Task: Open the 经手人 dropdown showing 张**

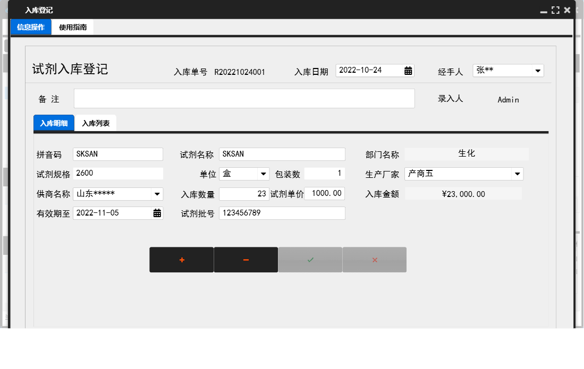Action: click(538, 70)
